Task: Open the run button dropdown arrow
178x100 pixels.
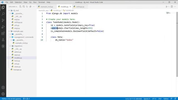Action: [x=169, y=7]
